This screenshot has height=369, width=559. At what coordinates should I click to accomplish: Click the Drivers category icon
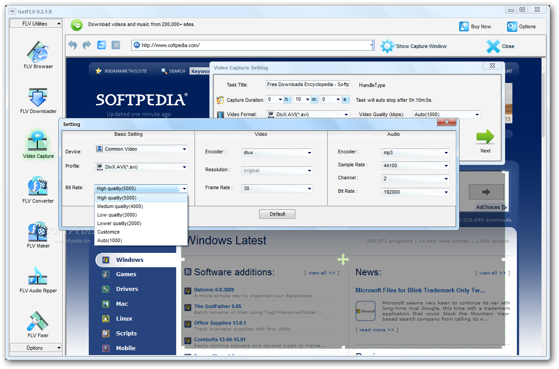(106, 289)
